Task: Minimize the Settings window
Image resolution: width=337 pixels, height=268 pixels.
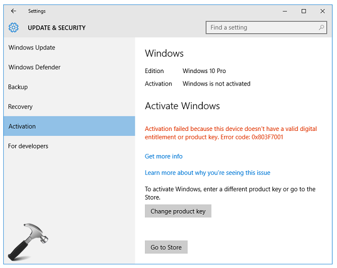Action: pos(285,11)
